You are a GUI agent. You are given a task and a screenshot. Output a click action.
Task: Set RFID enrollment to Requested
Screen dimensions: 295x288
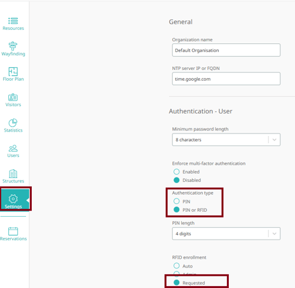click(x=177, y=282)
